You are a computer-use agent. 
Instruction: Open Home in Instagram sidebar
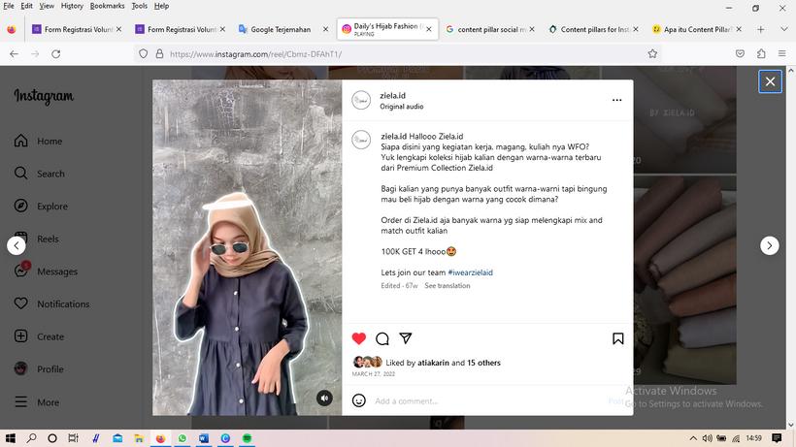39,141
